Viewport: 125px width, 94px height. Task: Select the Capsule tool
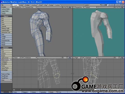point(6,26)
